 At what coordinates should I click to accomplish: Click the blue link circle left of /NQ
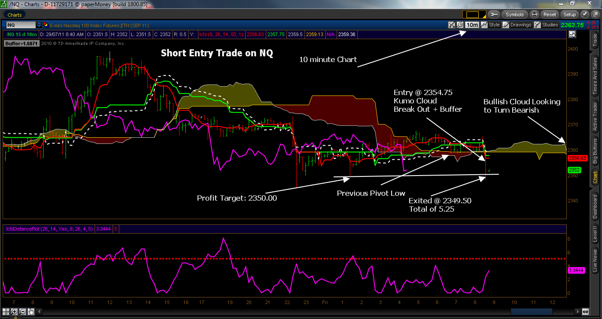click(x=4, y=25)
